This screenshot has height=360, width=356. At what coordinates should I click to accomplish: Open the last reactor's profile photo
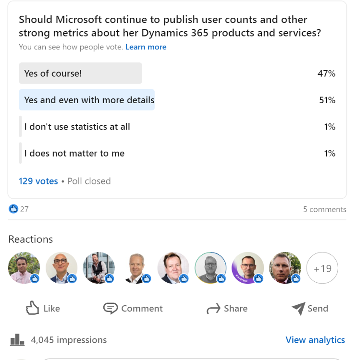pyautogui.click(x=285, y=268)
